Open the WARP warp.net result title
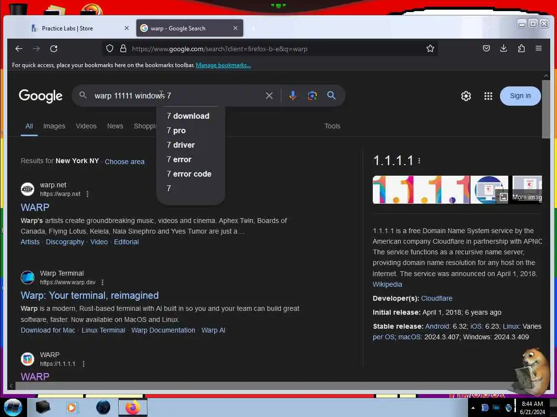Screen dimensions: 557x417 pyautogui.click(x=35, y=208)
